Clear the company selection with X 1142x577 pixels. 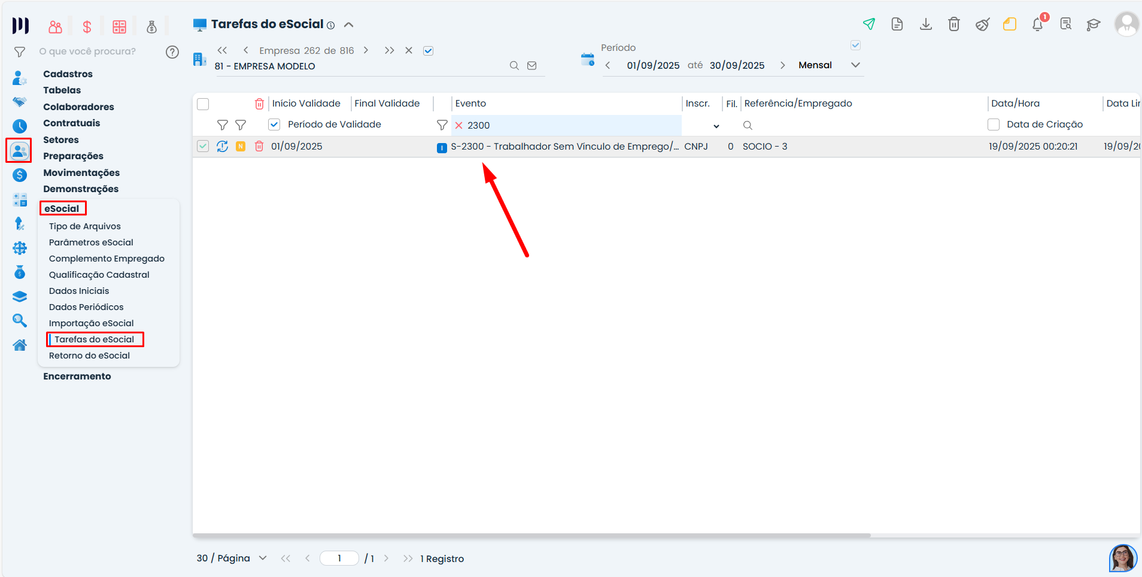tap(409, 50)
